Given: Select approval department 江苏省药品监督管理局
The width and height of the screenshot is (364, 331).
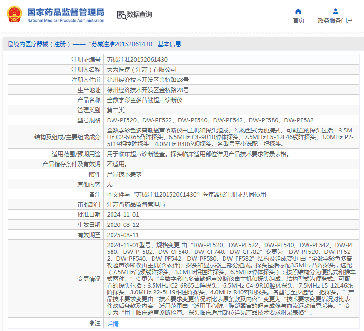Looking at the screenshot, I should (x=136, y=205).
